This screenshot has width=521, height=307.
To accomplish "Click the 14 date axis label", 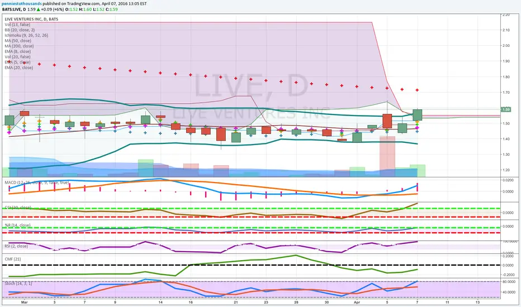I will (x=160, y=303).
